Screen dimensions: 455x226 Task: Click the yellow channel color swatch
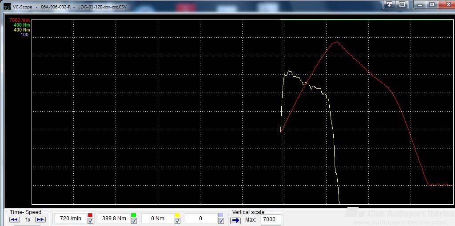click(177, 215)
